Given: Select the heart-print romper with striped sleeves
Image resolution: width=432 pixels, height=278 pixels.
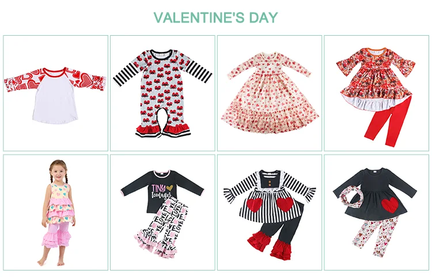Looking at the screenshot, I should point(162,93).
